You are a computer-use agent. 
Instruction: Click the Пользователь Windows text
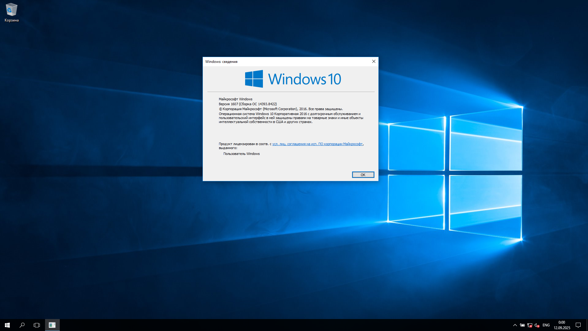click(x=241, y=154)
